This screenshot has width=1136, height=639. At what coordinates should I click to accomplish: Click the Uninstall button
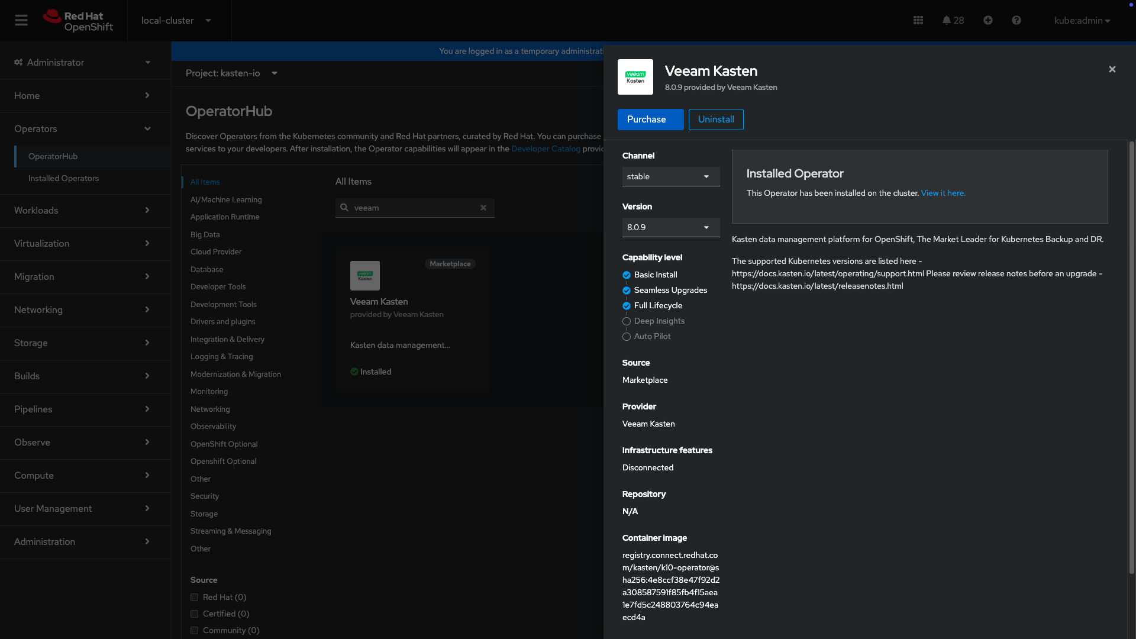pos(715,120)
